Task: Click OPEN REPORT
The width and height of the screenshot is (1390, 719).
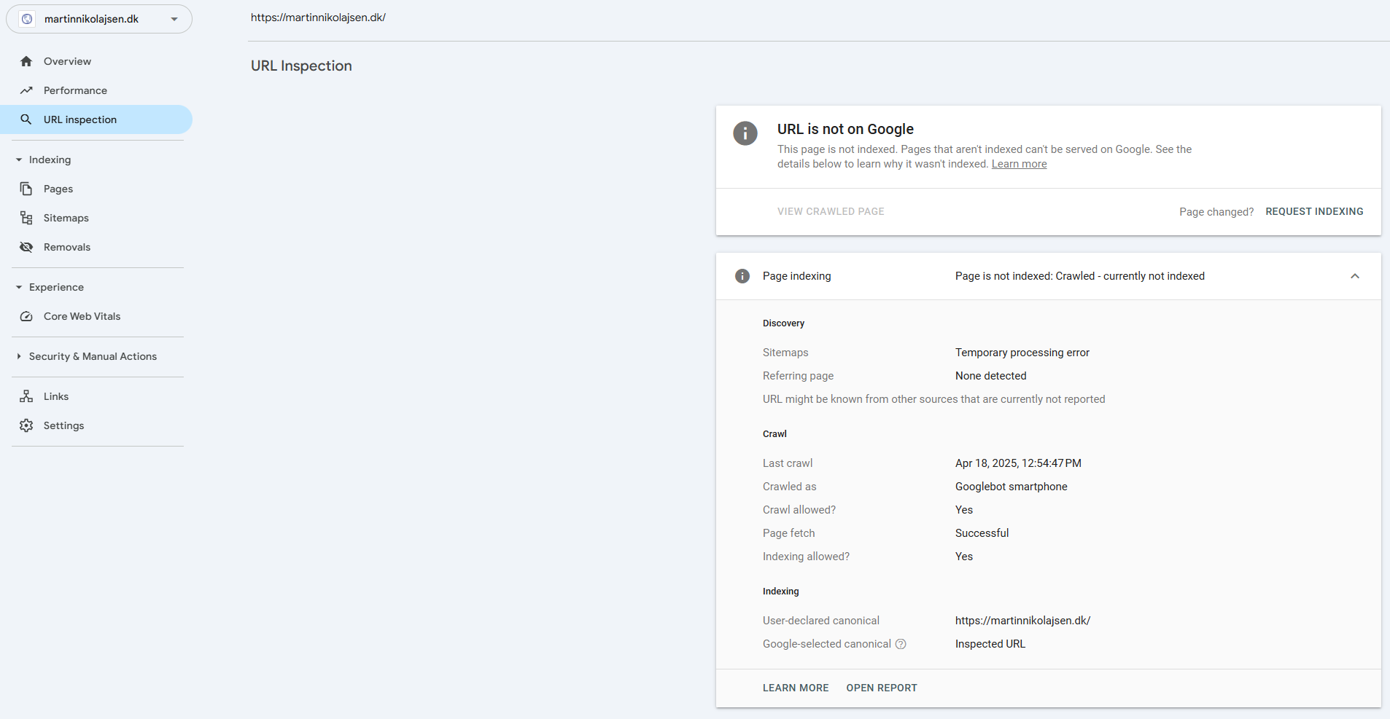Action: 882,688
